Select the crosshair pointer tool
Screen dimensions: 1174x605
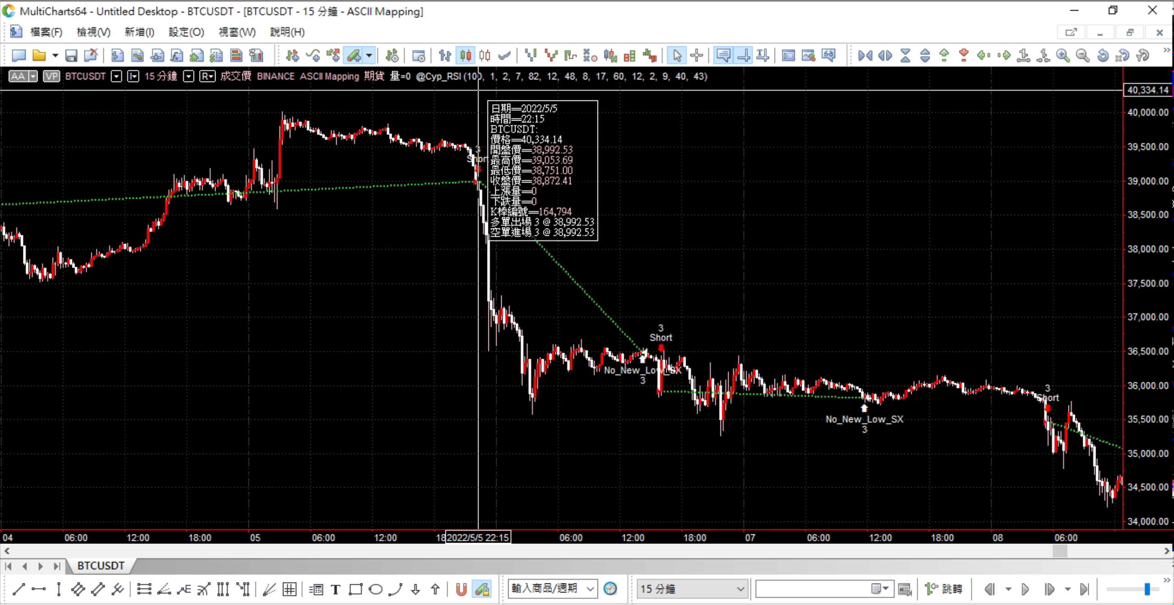696,56
